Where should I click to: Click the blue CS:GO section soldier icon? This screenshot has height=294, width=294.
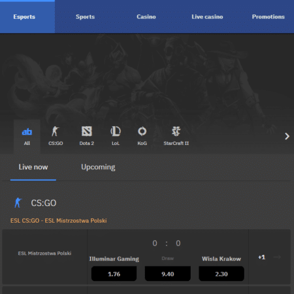pos(18,203)
